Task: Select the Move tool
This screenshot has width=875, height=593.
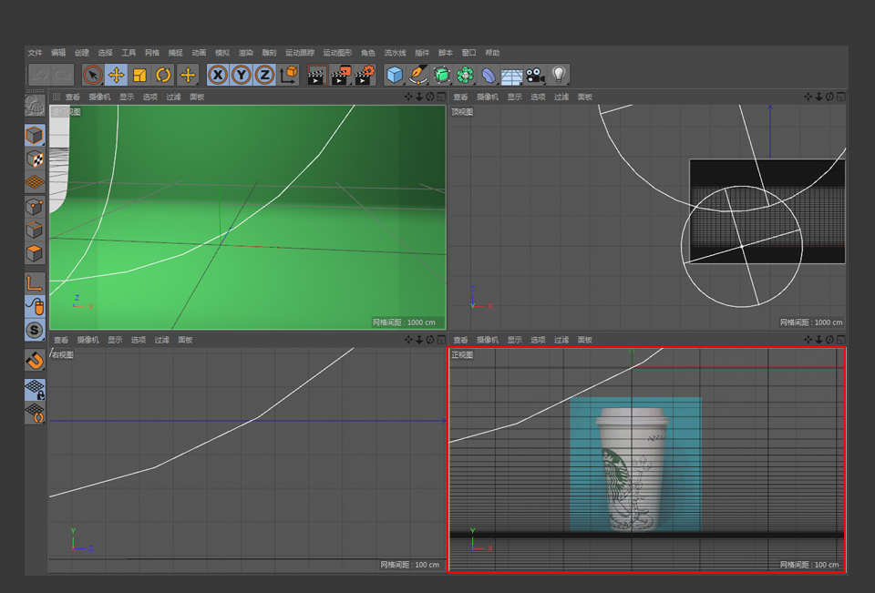Action: (x=116, y=75)
